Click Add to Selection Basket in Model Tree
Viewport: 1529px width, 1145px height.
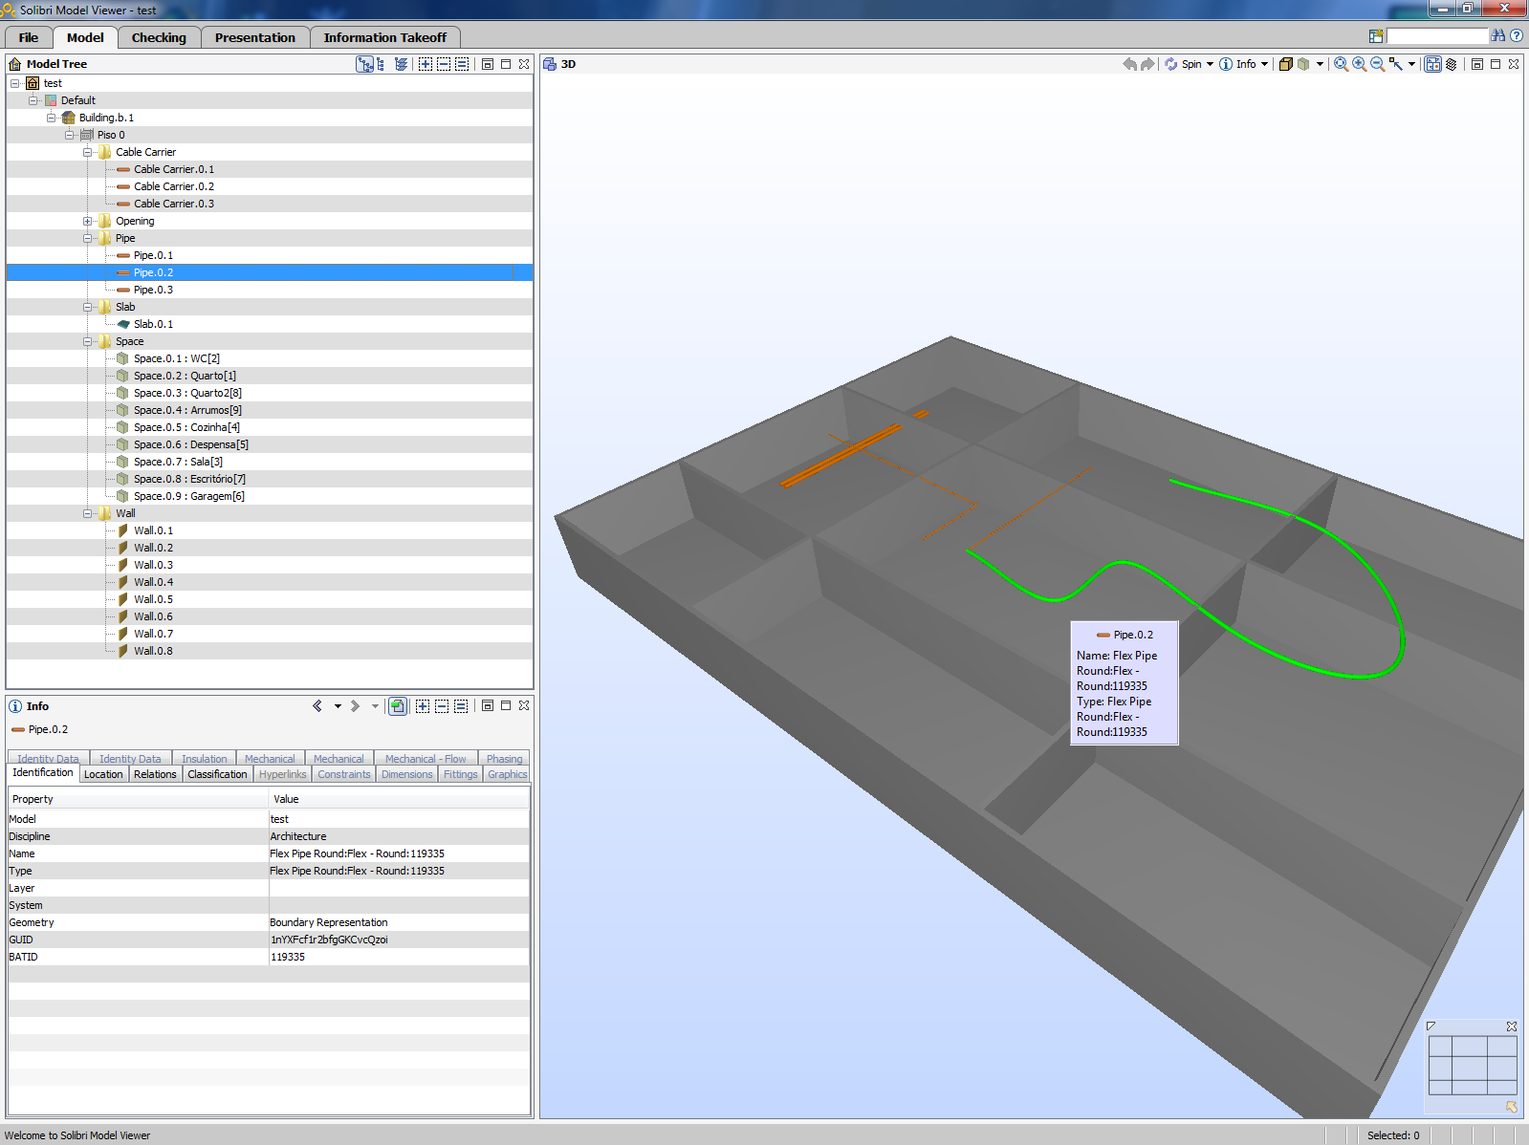pos(426,64)
